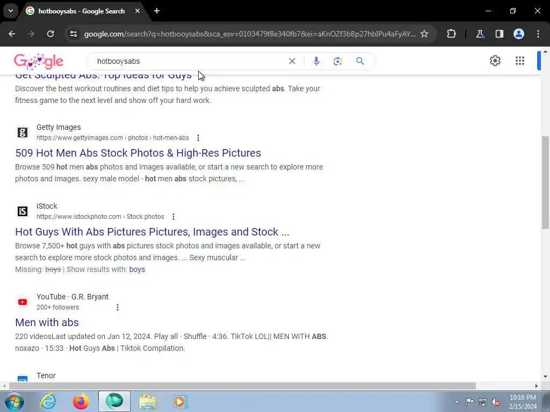Click the muted volume tray icon
Screen dimensions: 550x412
point(496,402)
